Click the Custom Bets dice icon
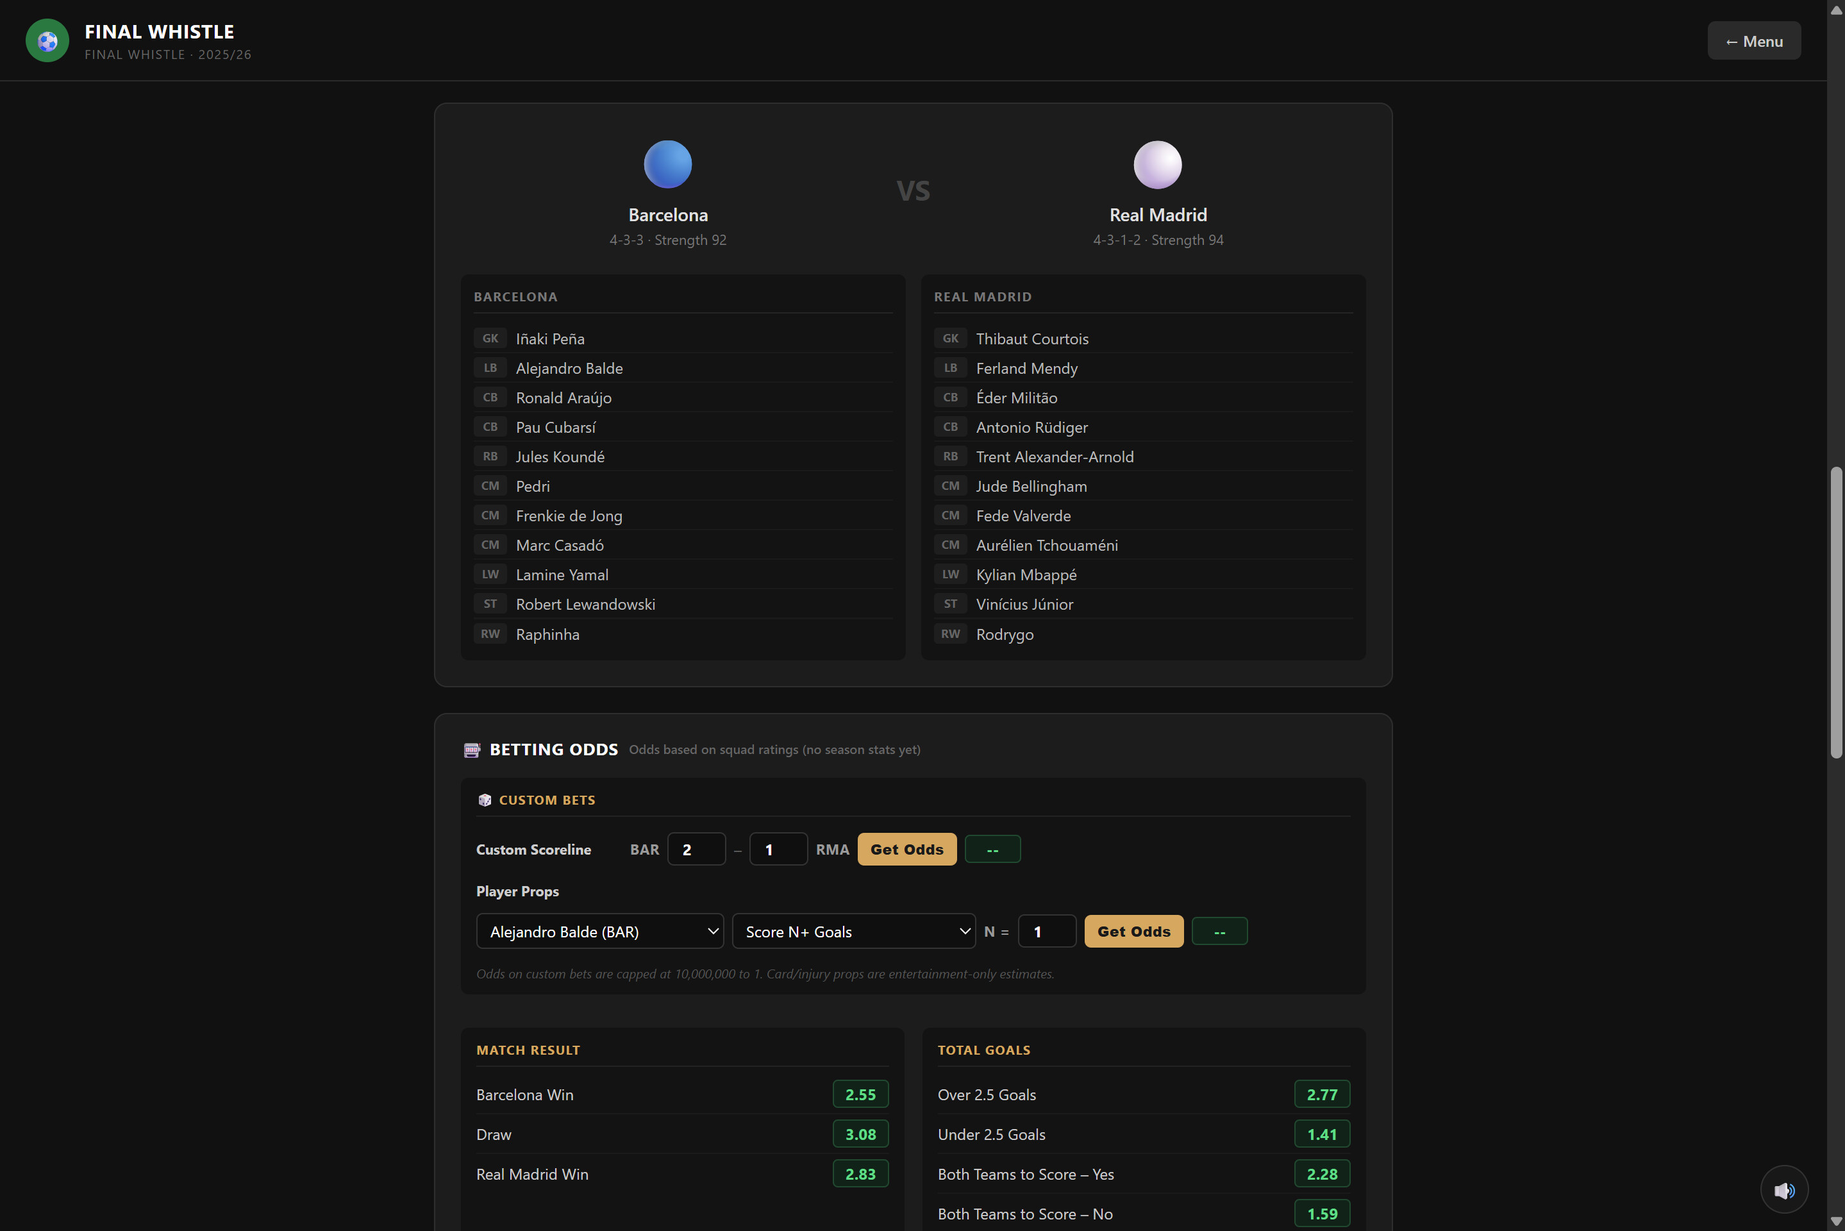This screenshot has height=1231, width=1845. (x=485, y=800)
